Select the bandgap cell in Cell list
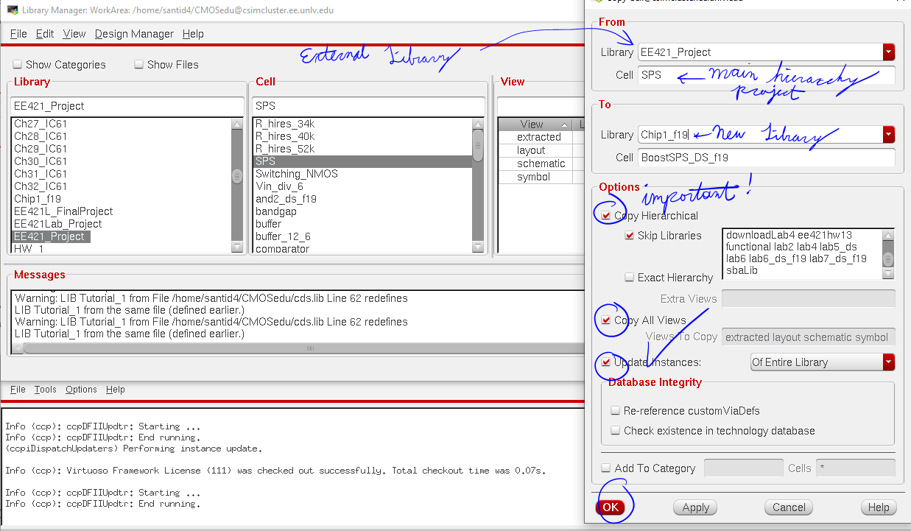The height and width of the screenshot is (531, 911). click(276, 211)
